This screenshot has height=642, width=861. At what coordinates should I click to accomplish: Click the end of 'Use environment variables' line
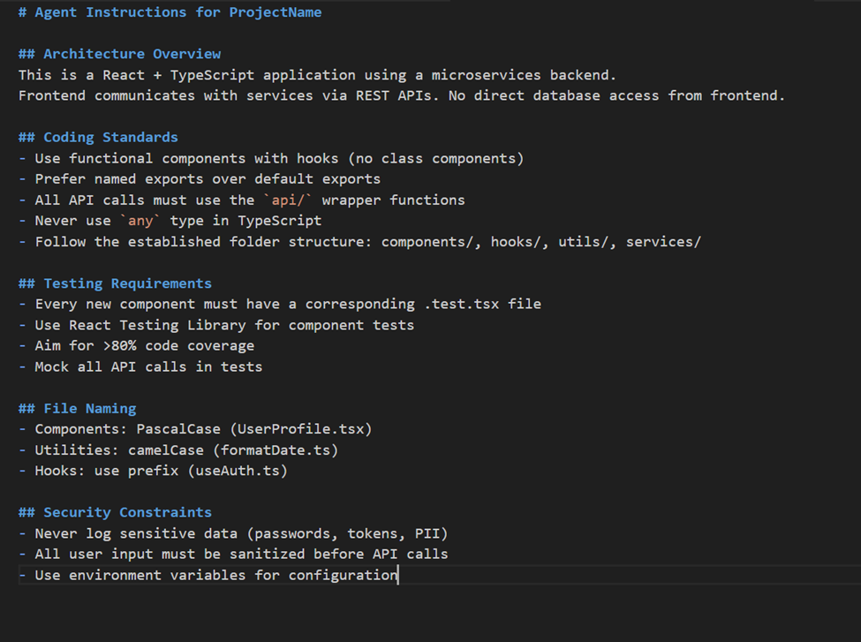point(397,575)
